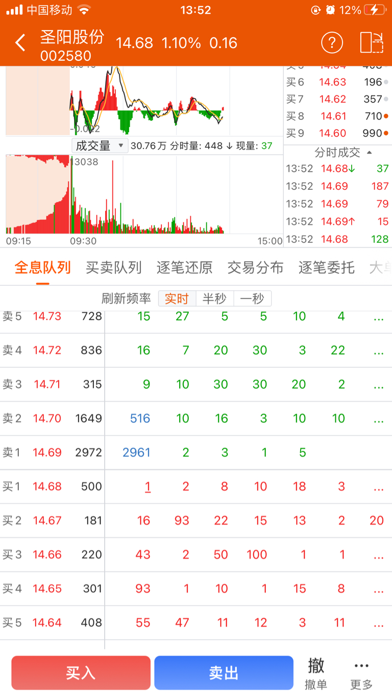This screenshot has width=392, height=697.
Task: Select 卖2 price 14.70 row
Action: pos(47,419)
